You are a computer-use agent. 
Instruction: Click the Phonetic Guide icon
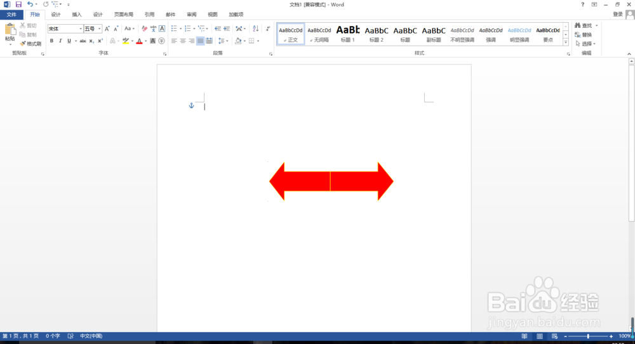pos(153,29)
